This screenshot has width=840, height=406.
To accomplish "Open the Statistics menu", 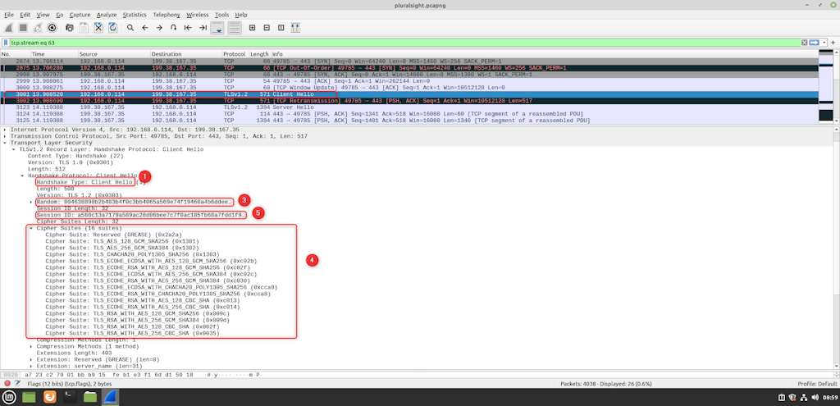I will click(x=135, y=15).
